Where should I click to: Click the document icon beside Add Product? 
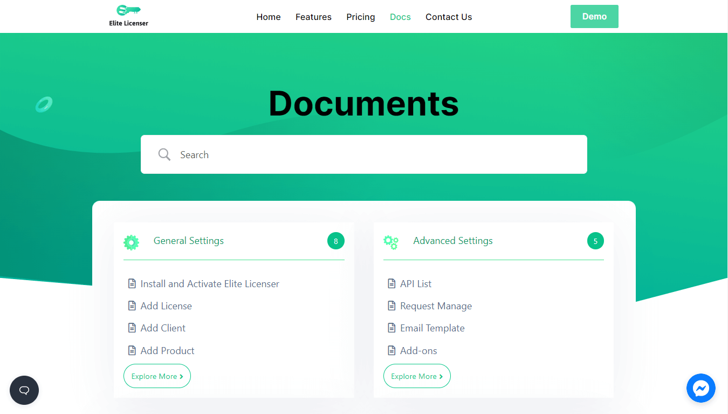click(132, 350)
